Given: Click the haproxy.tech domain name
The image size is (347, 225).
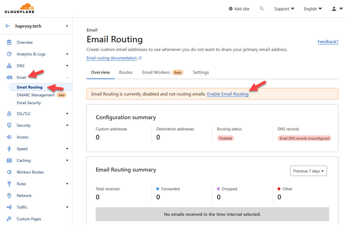Looking at the screenshot, I should pyautogui.click(x=28, y=26).
